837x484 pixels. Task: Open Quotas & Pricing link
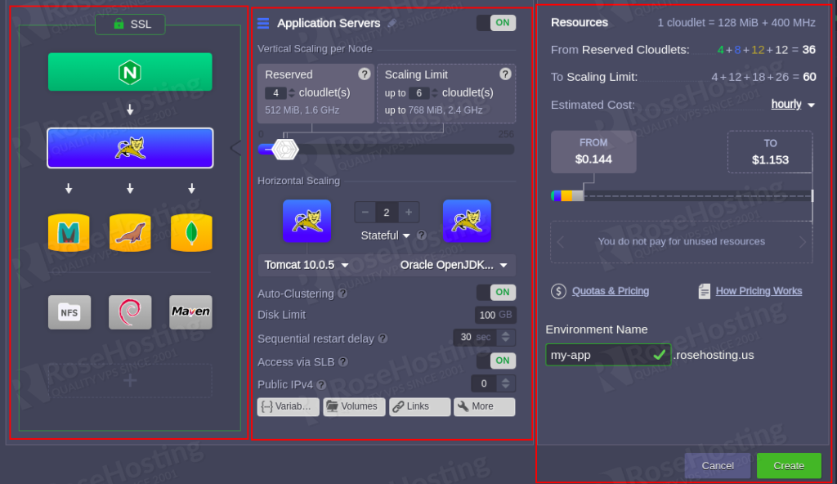coord(610,291)
